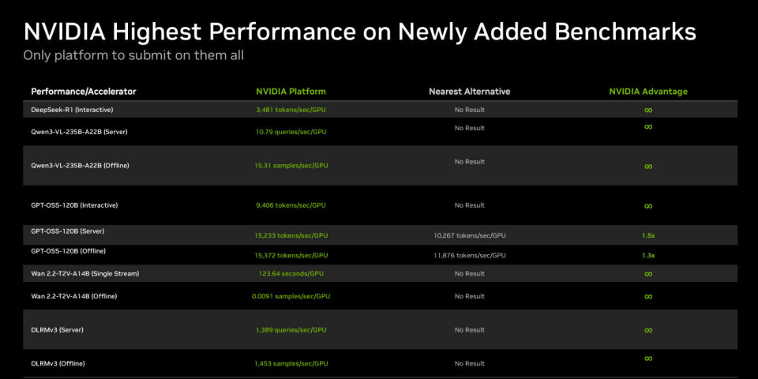
Task: Click the 1.3x advantage value
Action: (648, 255)
